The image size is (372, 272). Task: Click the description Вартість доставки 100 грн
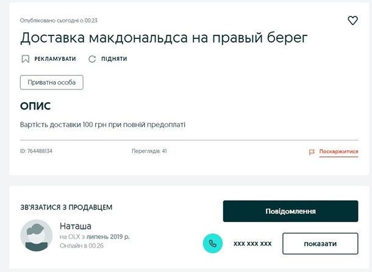102,125
